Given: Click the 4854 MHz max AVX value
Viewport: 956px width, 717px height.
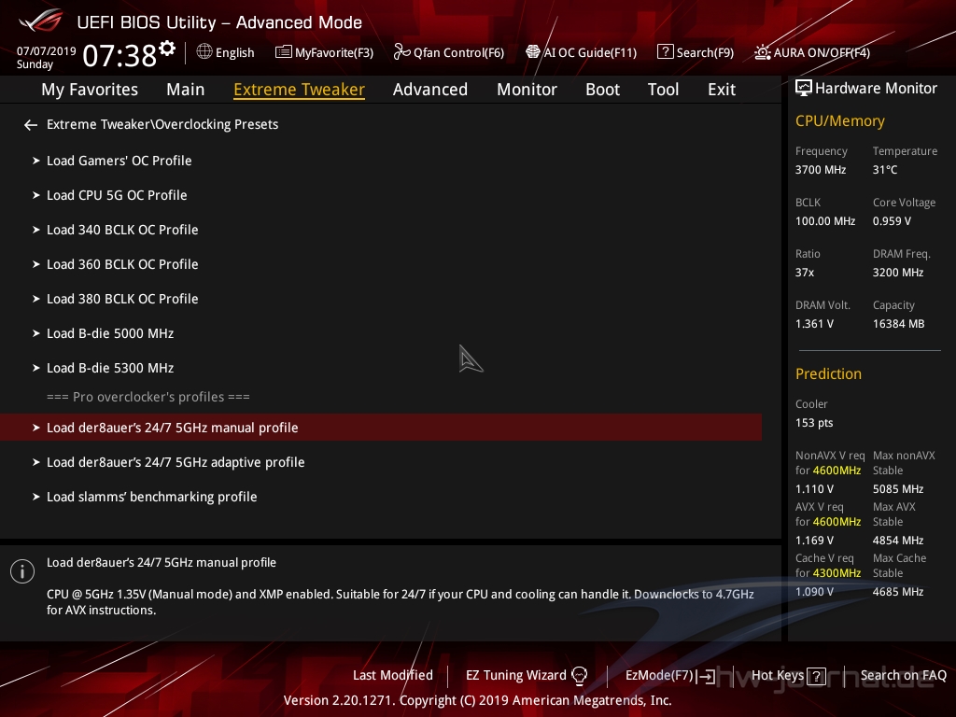Looking at the screenshot, I should [x=897, y=541].
